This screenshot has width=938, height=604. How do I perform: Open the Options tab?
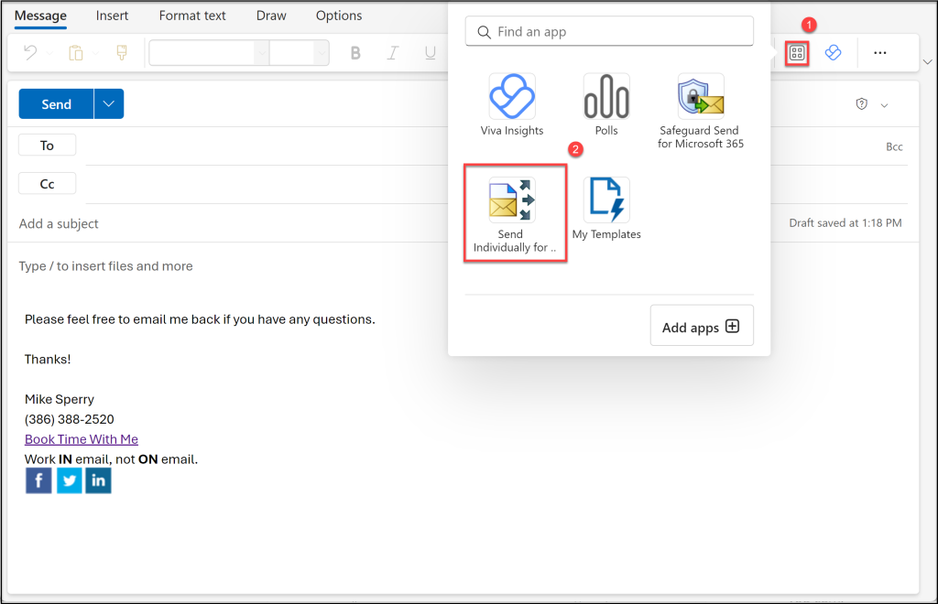(x=338, y=16)
